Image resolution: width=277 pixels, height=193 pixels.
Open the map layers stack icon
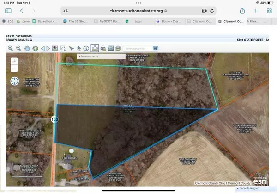[x=118, y=48]
